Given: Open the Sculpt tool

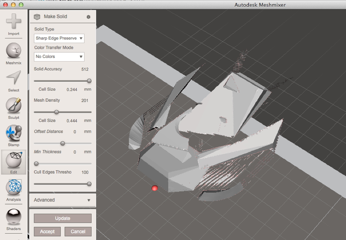Looking at the screenshot, I should [x=14, y=106].
